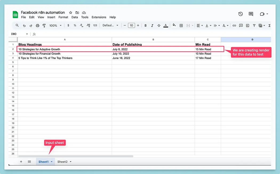This screenshot has height=174, width=280.
Task: Open the Data menu
Action: (x=75, y=17)
